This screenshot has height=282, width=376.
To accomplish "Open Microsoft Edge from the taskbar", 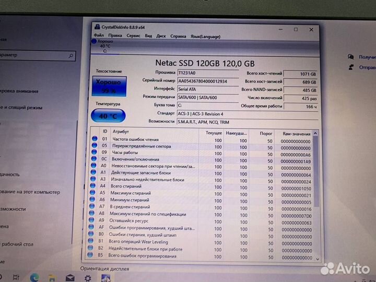I will point(34,278).
